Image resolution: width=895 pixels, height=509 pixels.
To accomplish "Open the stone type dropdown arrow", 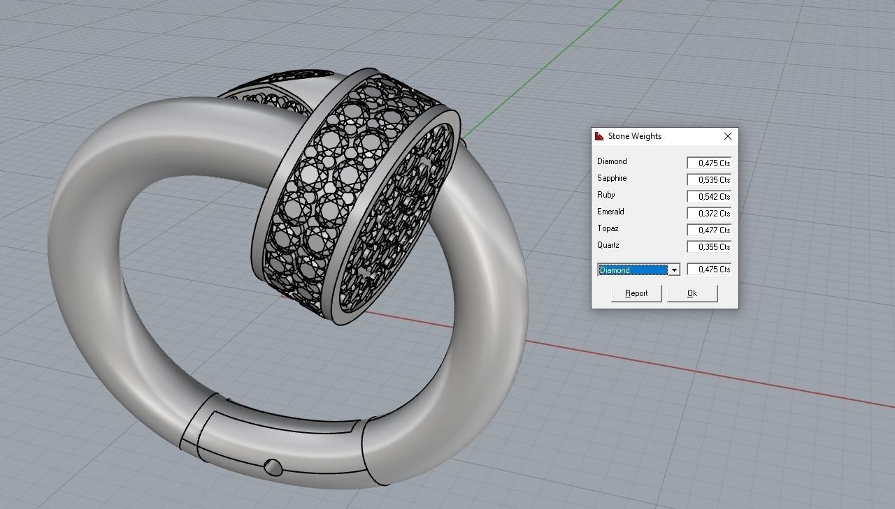I will coord(674,270).
